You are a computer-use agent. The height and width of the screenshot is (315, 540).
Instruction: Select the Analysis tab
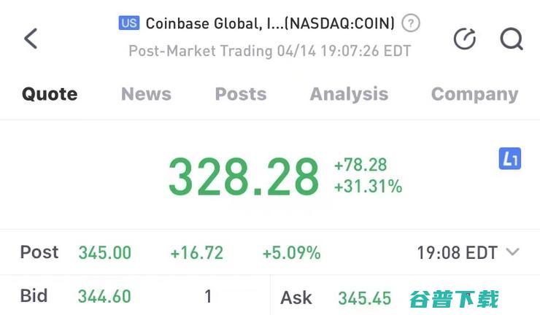click(349, 94)
